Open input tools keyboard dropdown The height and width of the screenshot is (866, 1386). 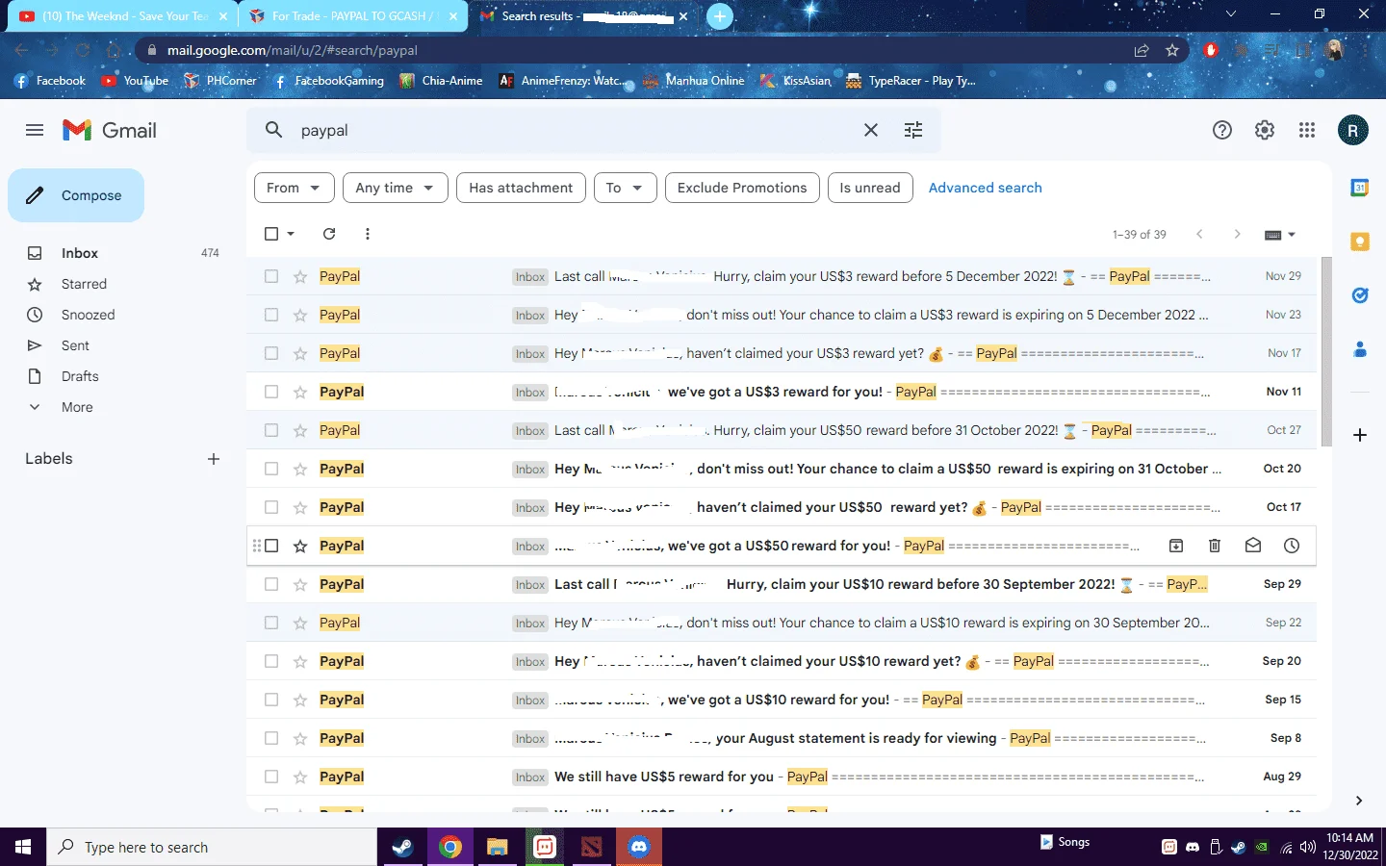[1279, 234]
